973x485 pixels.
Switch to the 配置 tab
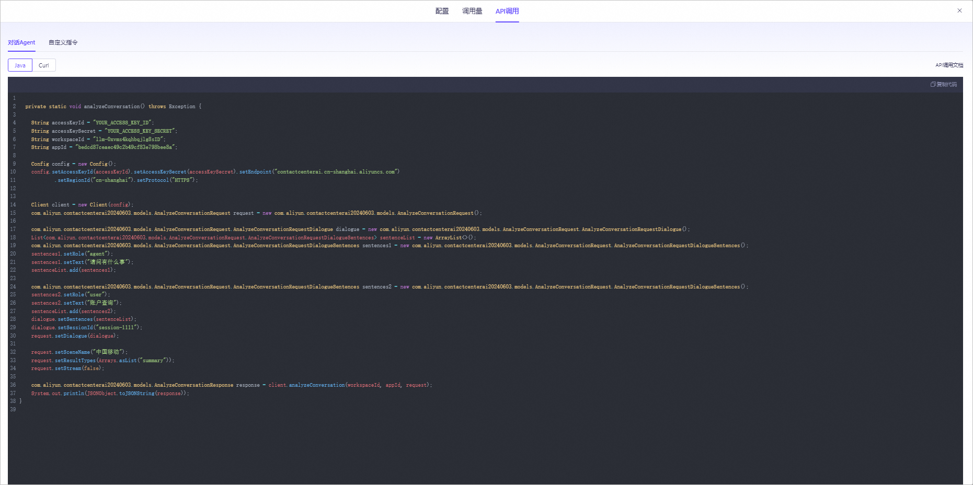(442, 11)
